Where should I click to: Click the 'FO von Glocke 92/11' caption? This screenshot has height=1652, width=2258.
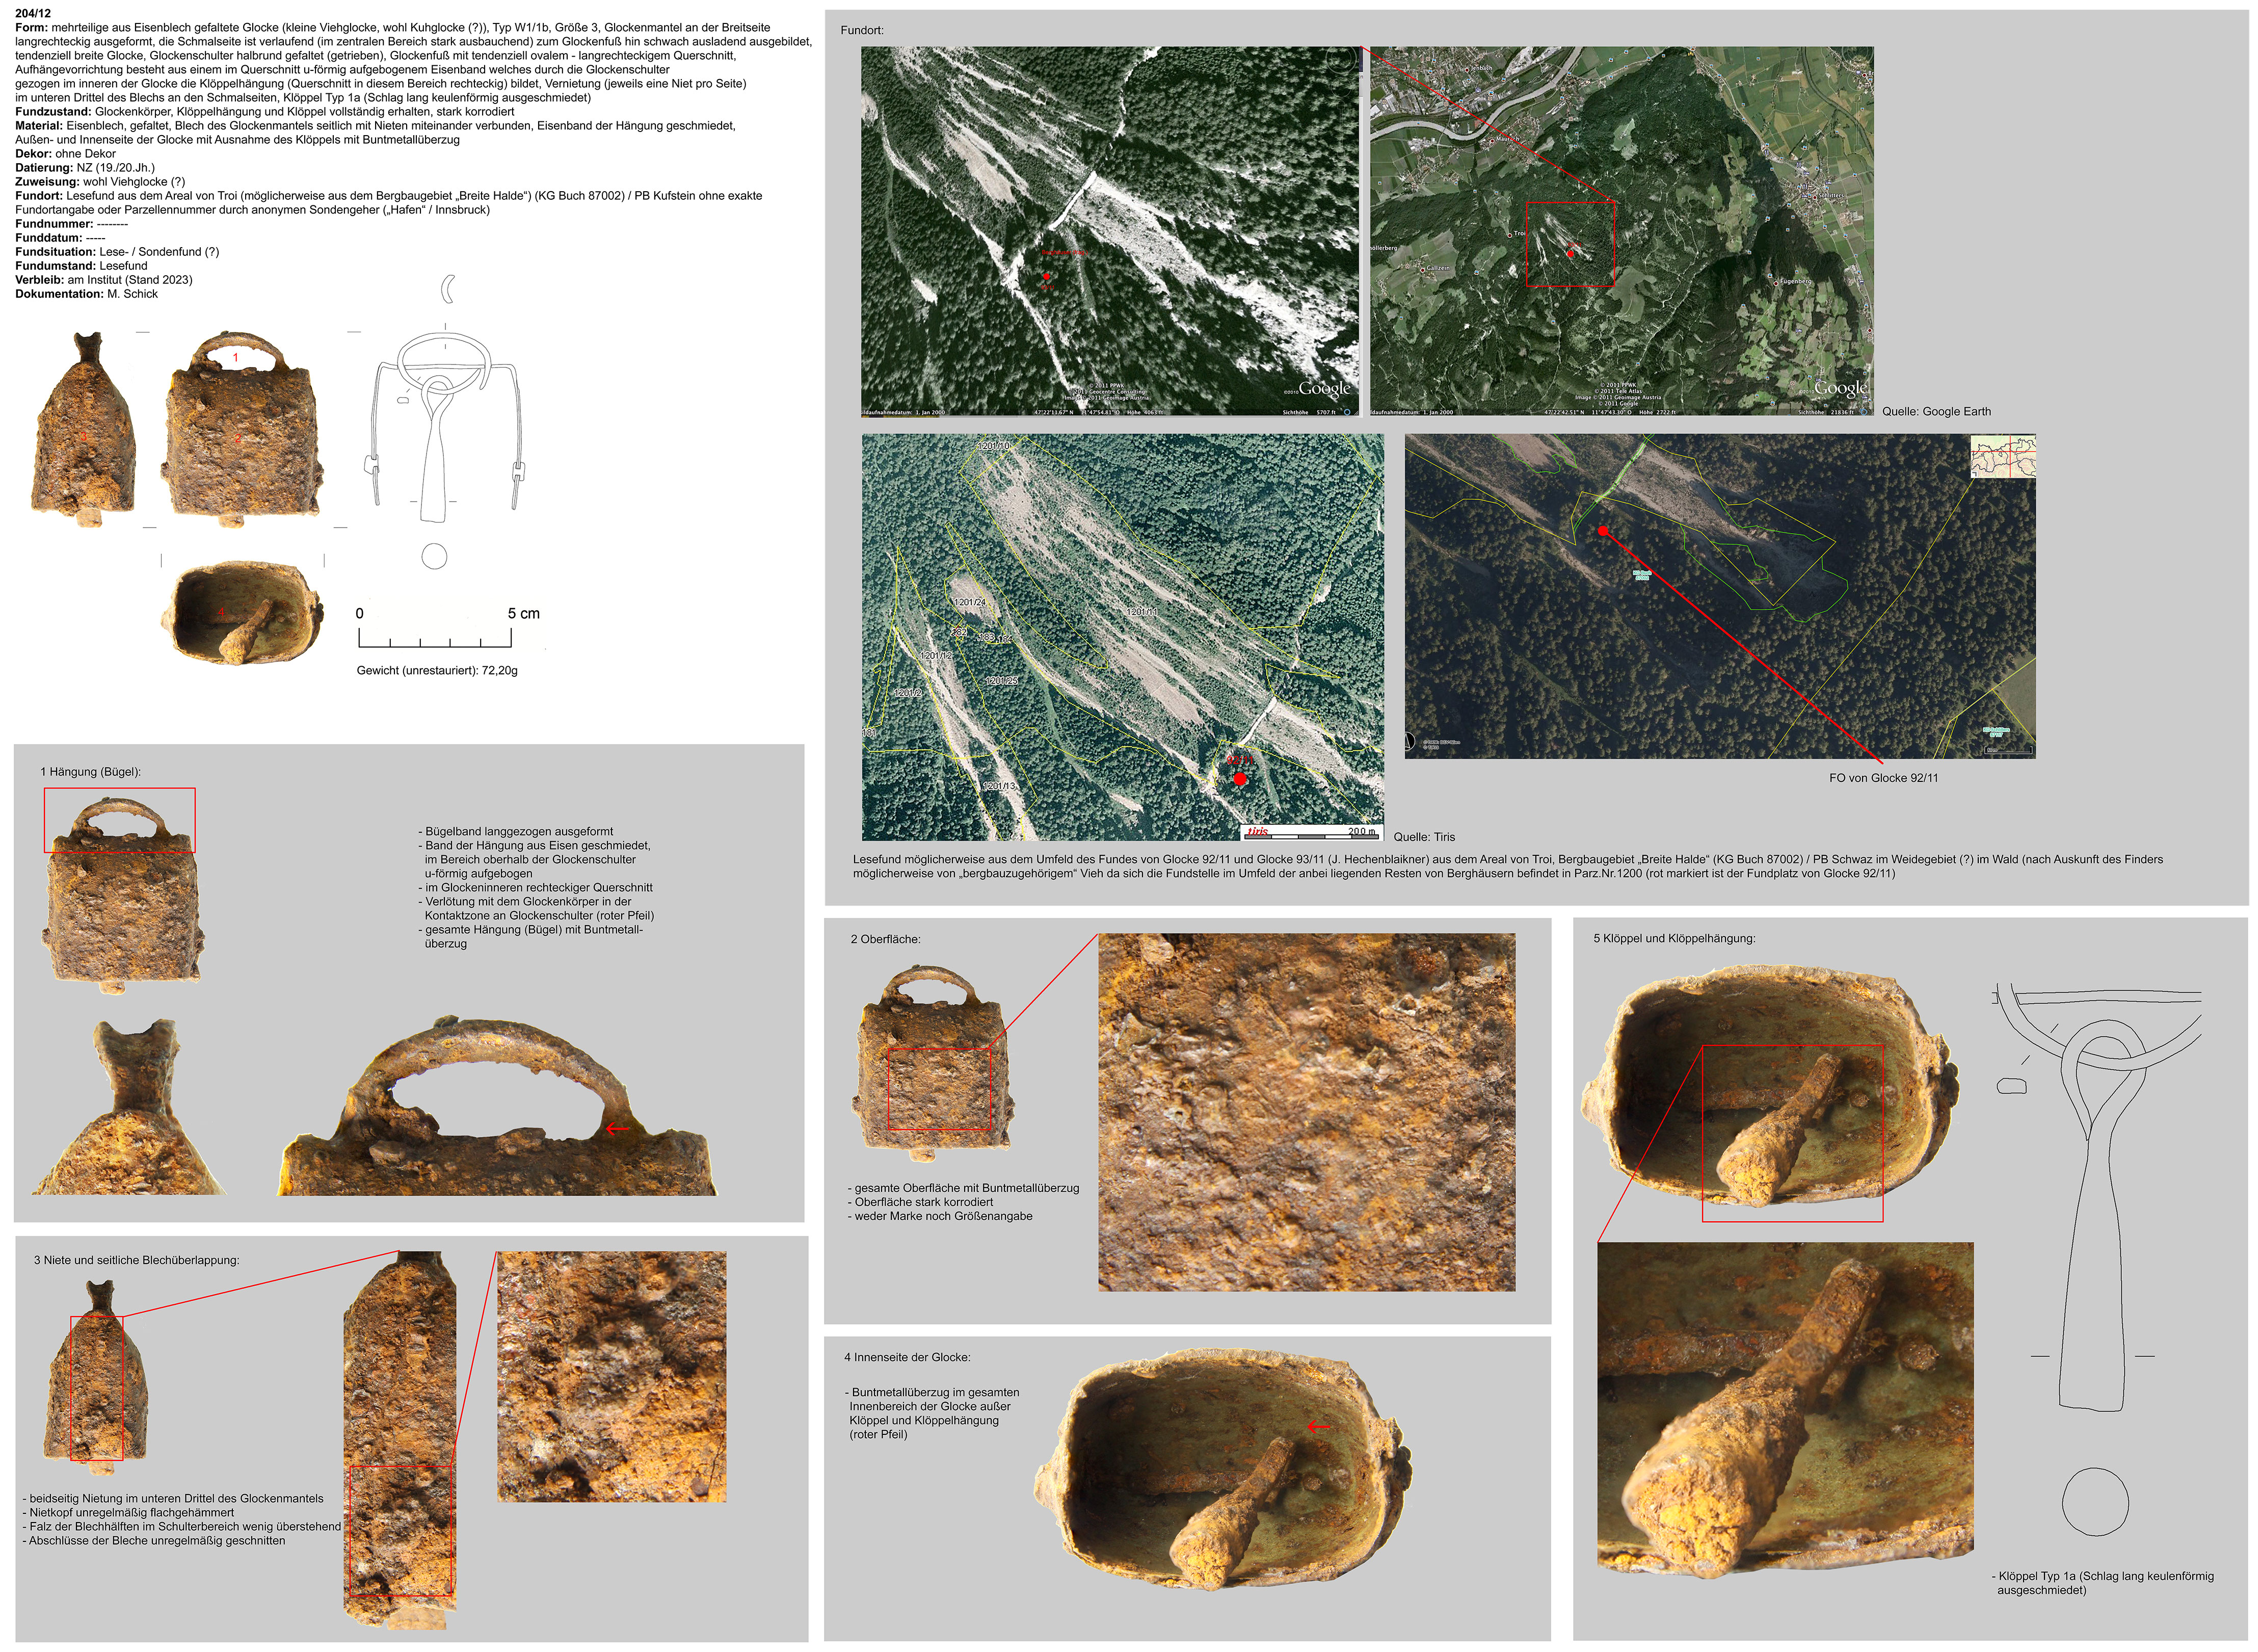pos(1883,777)
